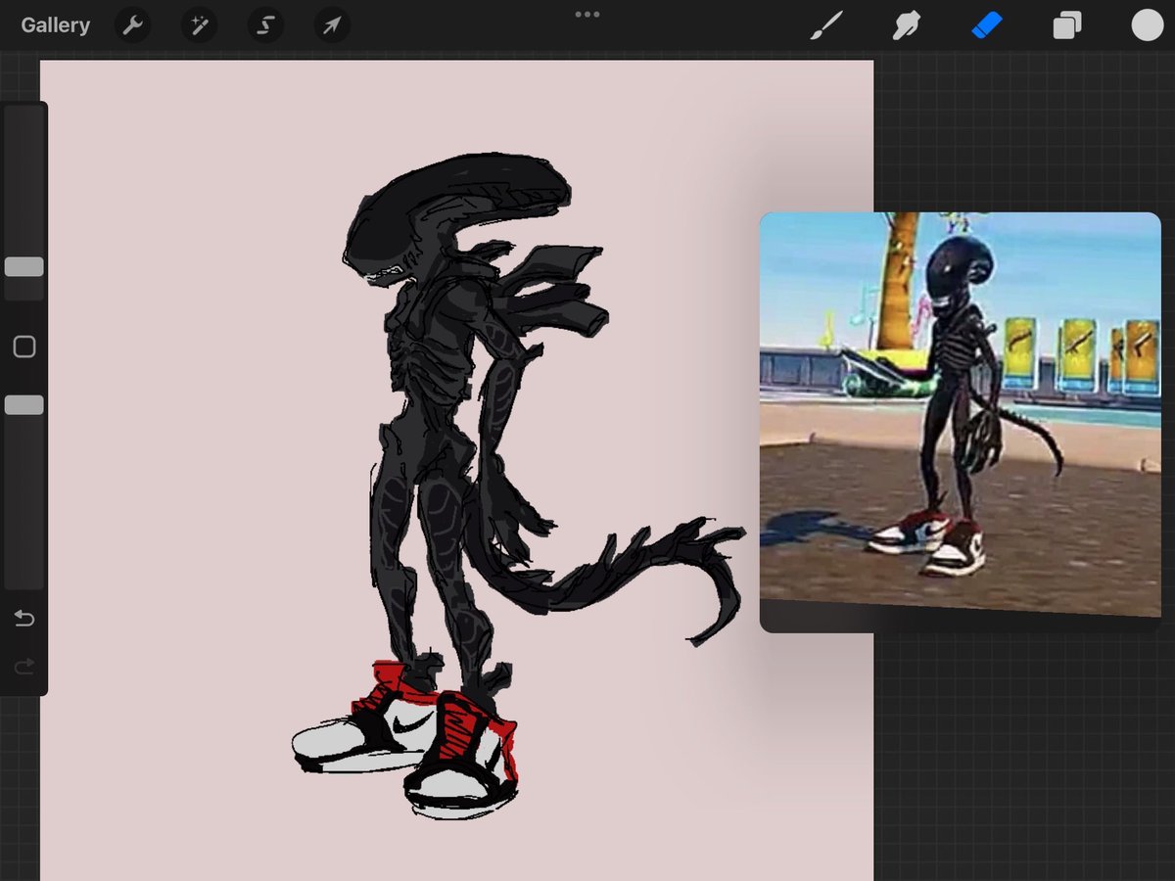Open the Layers panel

(1067, 25)
